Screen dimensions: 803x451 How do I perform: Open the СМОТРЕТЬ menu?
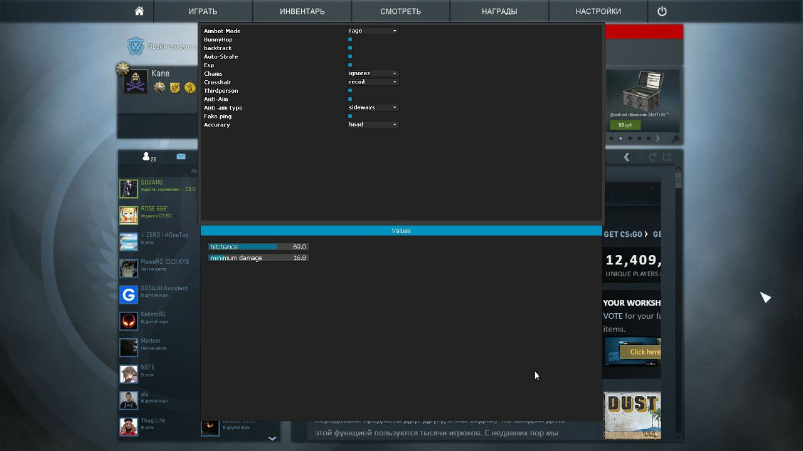click(400, 11)
